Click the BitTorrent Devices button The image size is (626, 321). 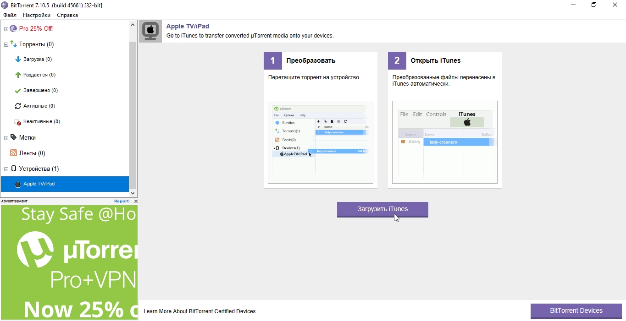(x=576, y=311)
